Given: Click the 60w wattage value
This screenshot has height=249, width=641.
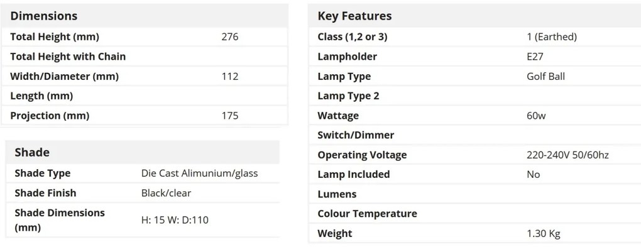Looking at the screenshot, I should coord(536,116).
